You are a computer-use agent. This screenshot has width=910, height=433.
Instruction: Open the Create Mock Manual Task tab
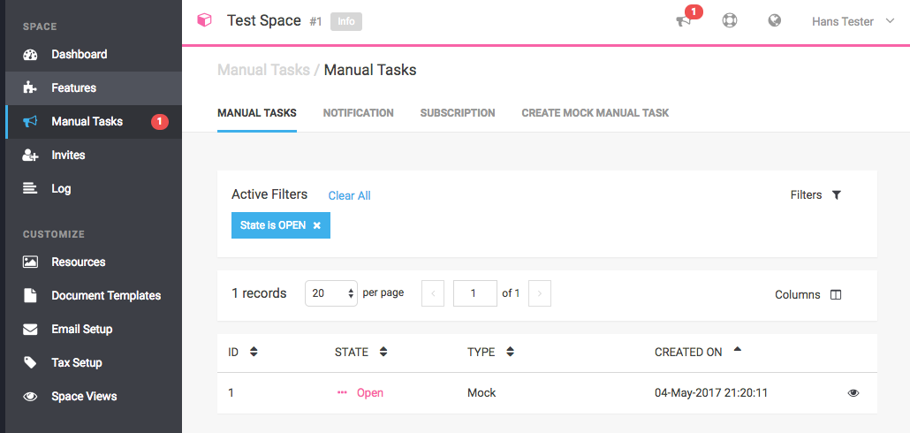595,113
